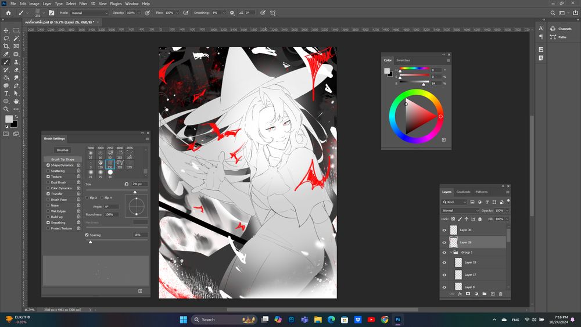Filter layers by type layers (T icon)
Viewport: 581px width, 327px height.
coord(487,202)
